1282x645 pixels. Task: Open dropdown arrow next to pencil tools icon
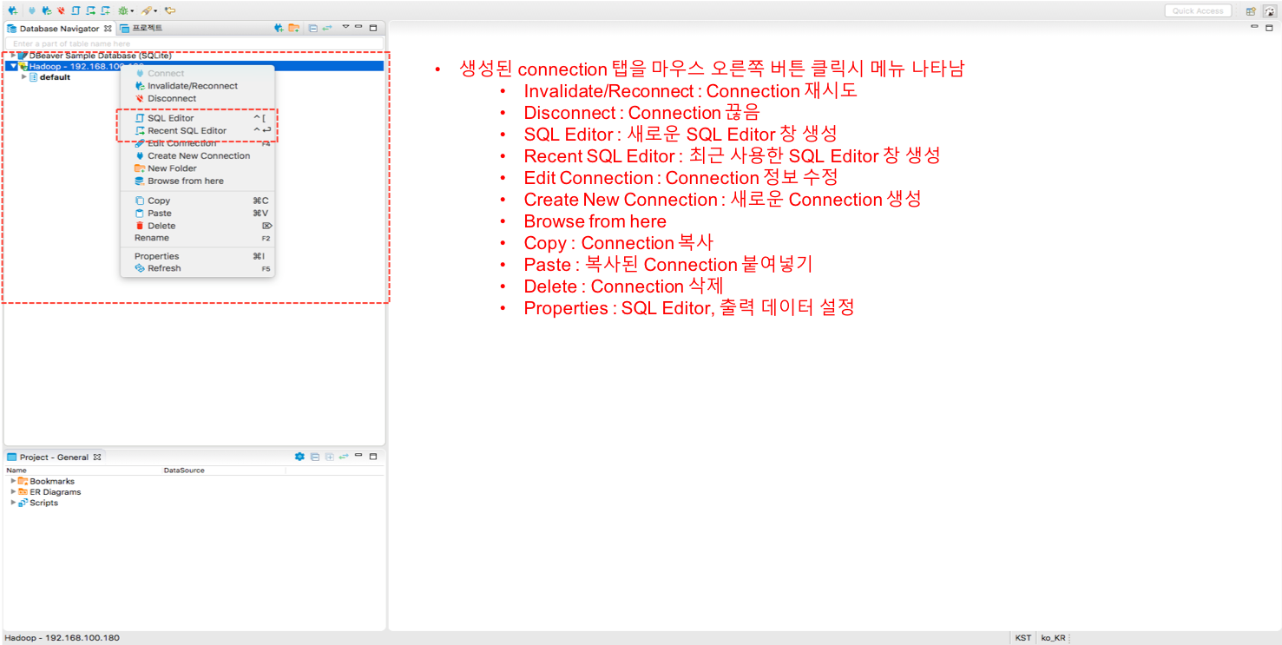pyautogui.click(x=155, y=11)
